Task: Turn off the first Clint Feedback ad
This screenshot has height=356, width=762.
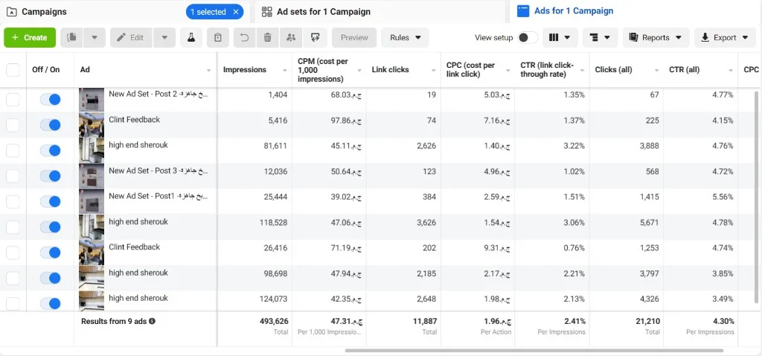Action: 50,125
